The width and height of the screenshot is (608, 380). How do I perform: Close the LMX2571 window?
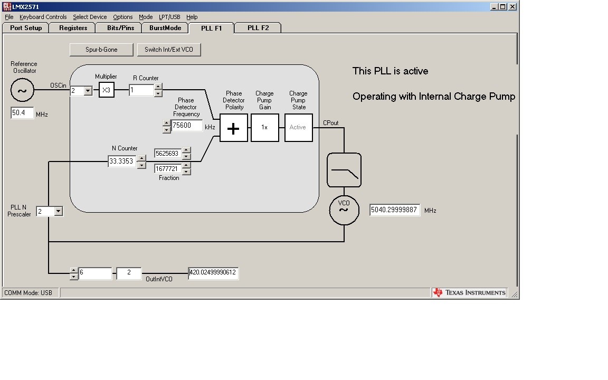(x=512, y=6)
